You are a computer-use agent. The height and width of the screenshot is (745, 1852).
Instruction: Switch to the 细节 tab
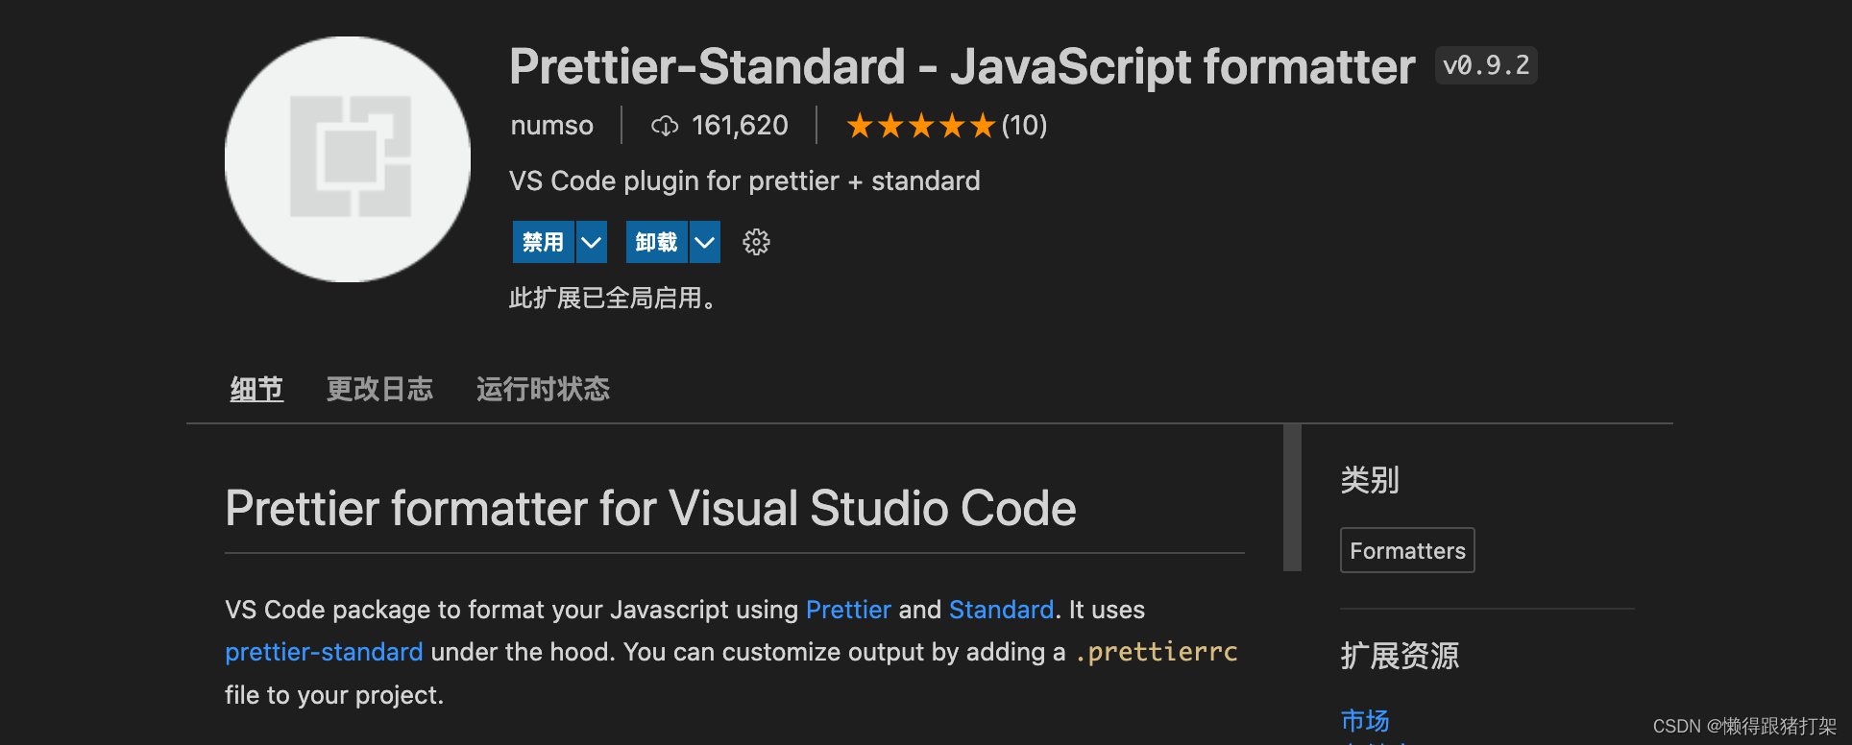point(256,389)
